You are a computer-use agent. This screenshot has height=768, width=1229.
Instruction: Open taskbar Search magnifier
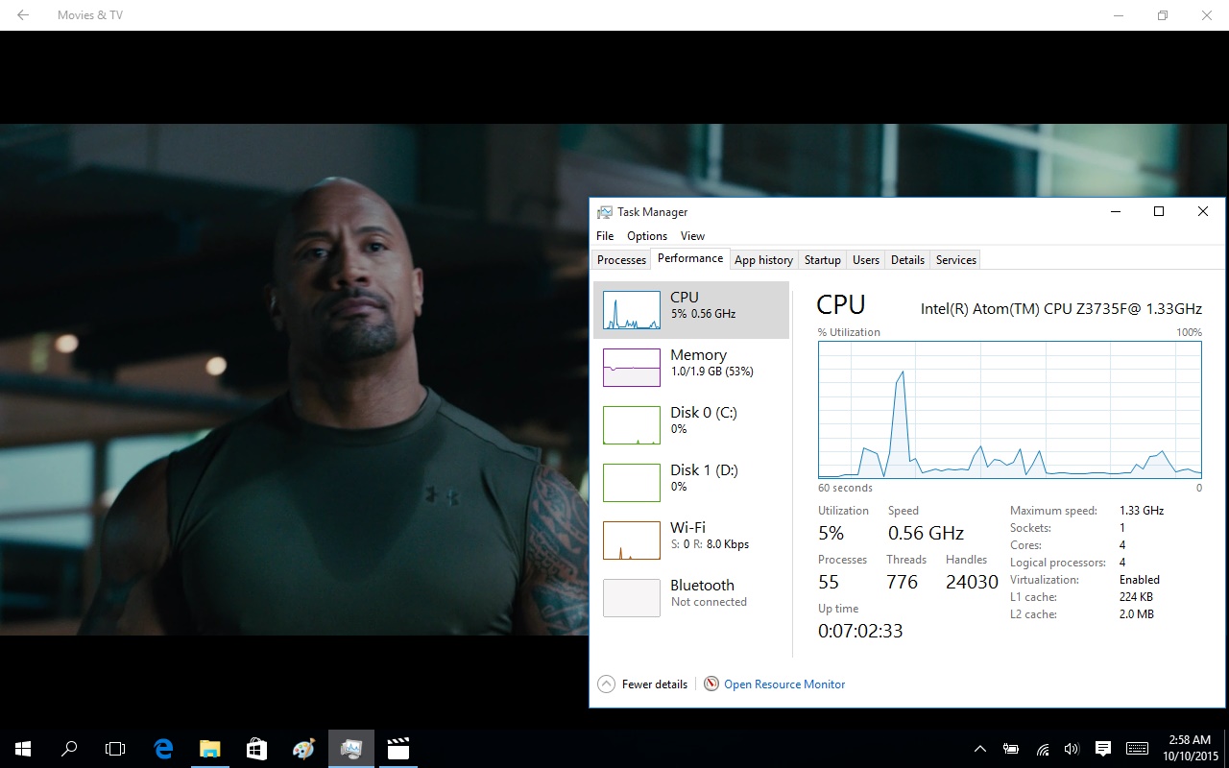coord(69,749)
